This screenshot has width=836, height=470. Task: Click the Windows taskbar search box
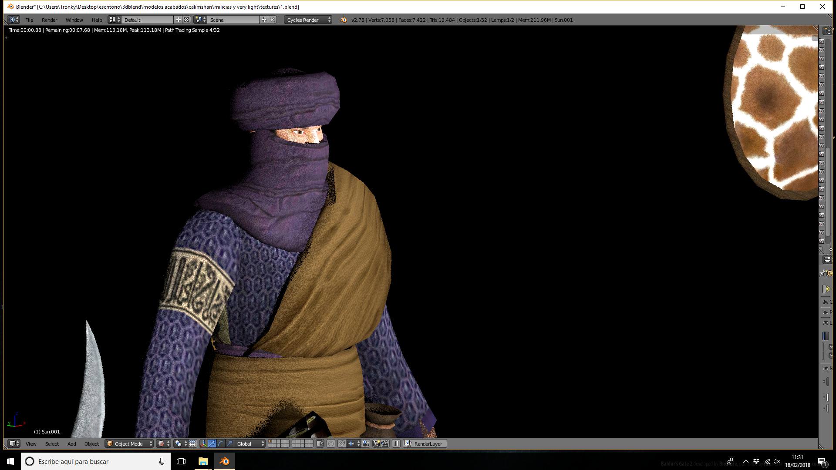pos(96,461)
